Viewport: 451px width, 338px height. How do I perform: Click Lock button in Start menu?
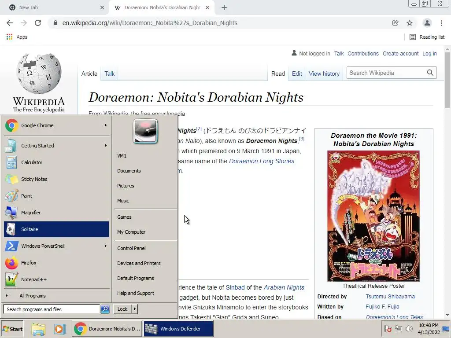(x=122, y=309)
